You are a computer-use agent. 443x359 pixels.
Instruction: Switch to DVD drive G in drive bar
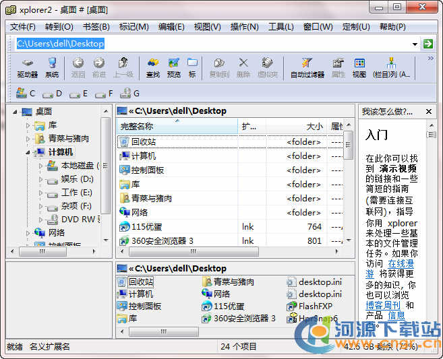pos(129,93)
